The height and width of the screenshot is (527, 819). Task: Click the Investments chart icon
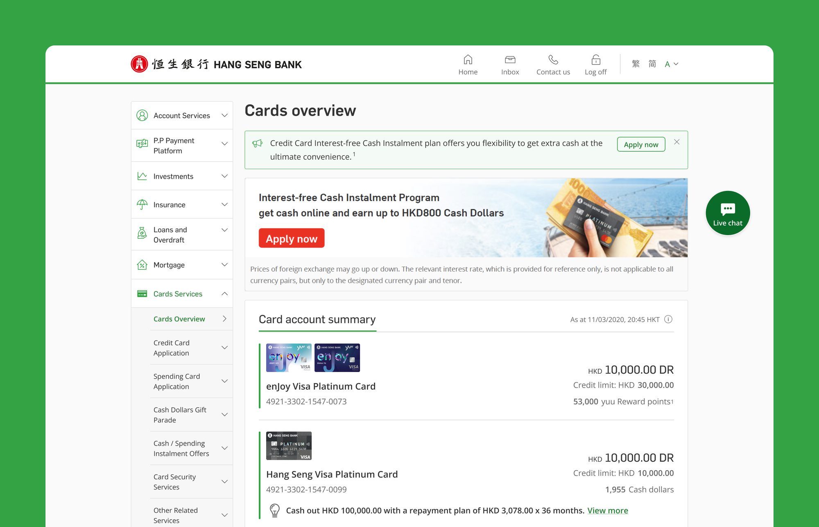[142, 176]
